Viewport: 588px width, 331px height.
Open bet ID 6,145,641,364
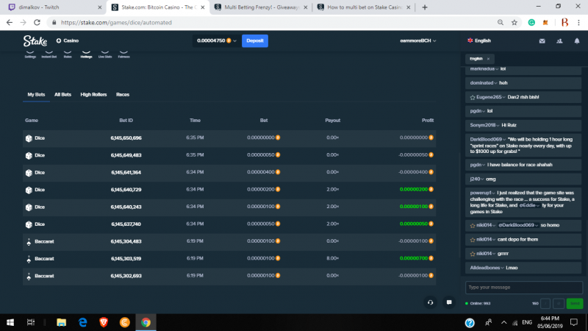click(126, 173)
